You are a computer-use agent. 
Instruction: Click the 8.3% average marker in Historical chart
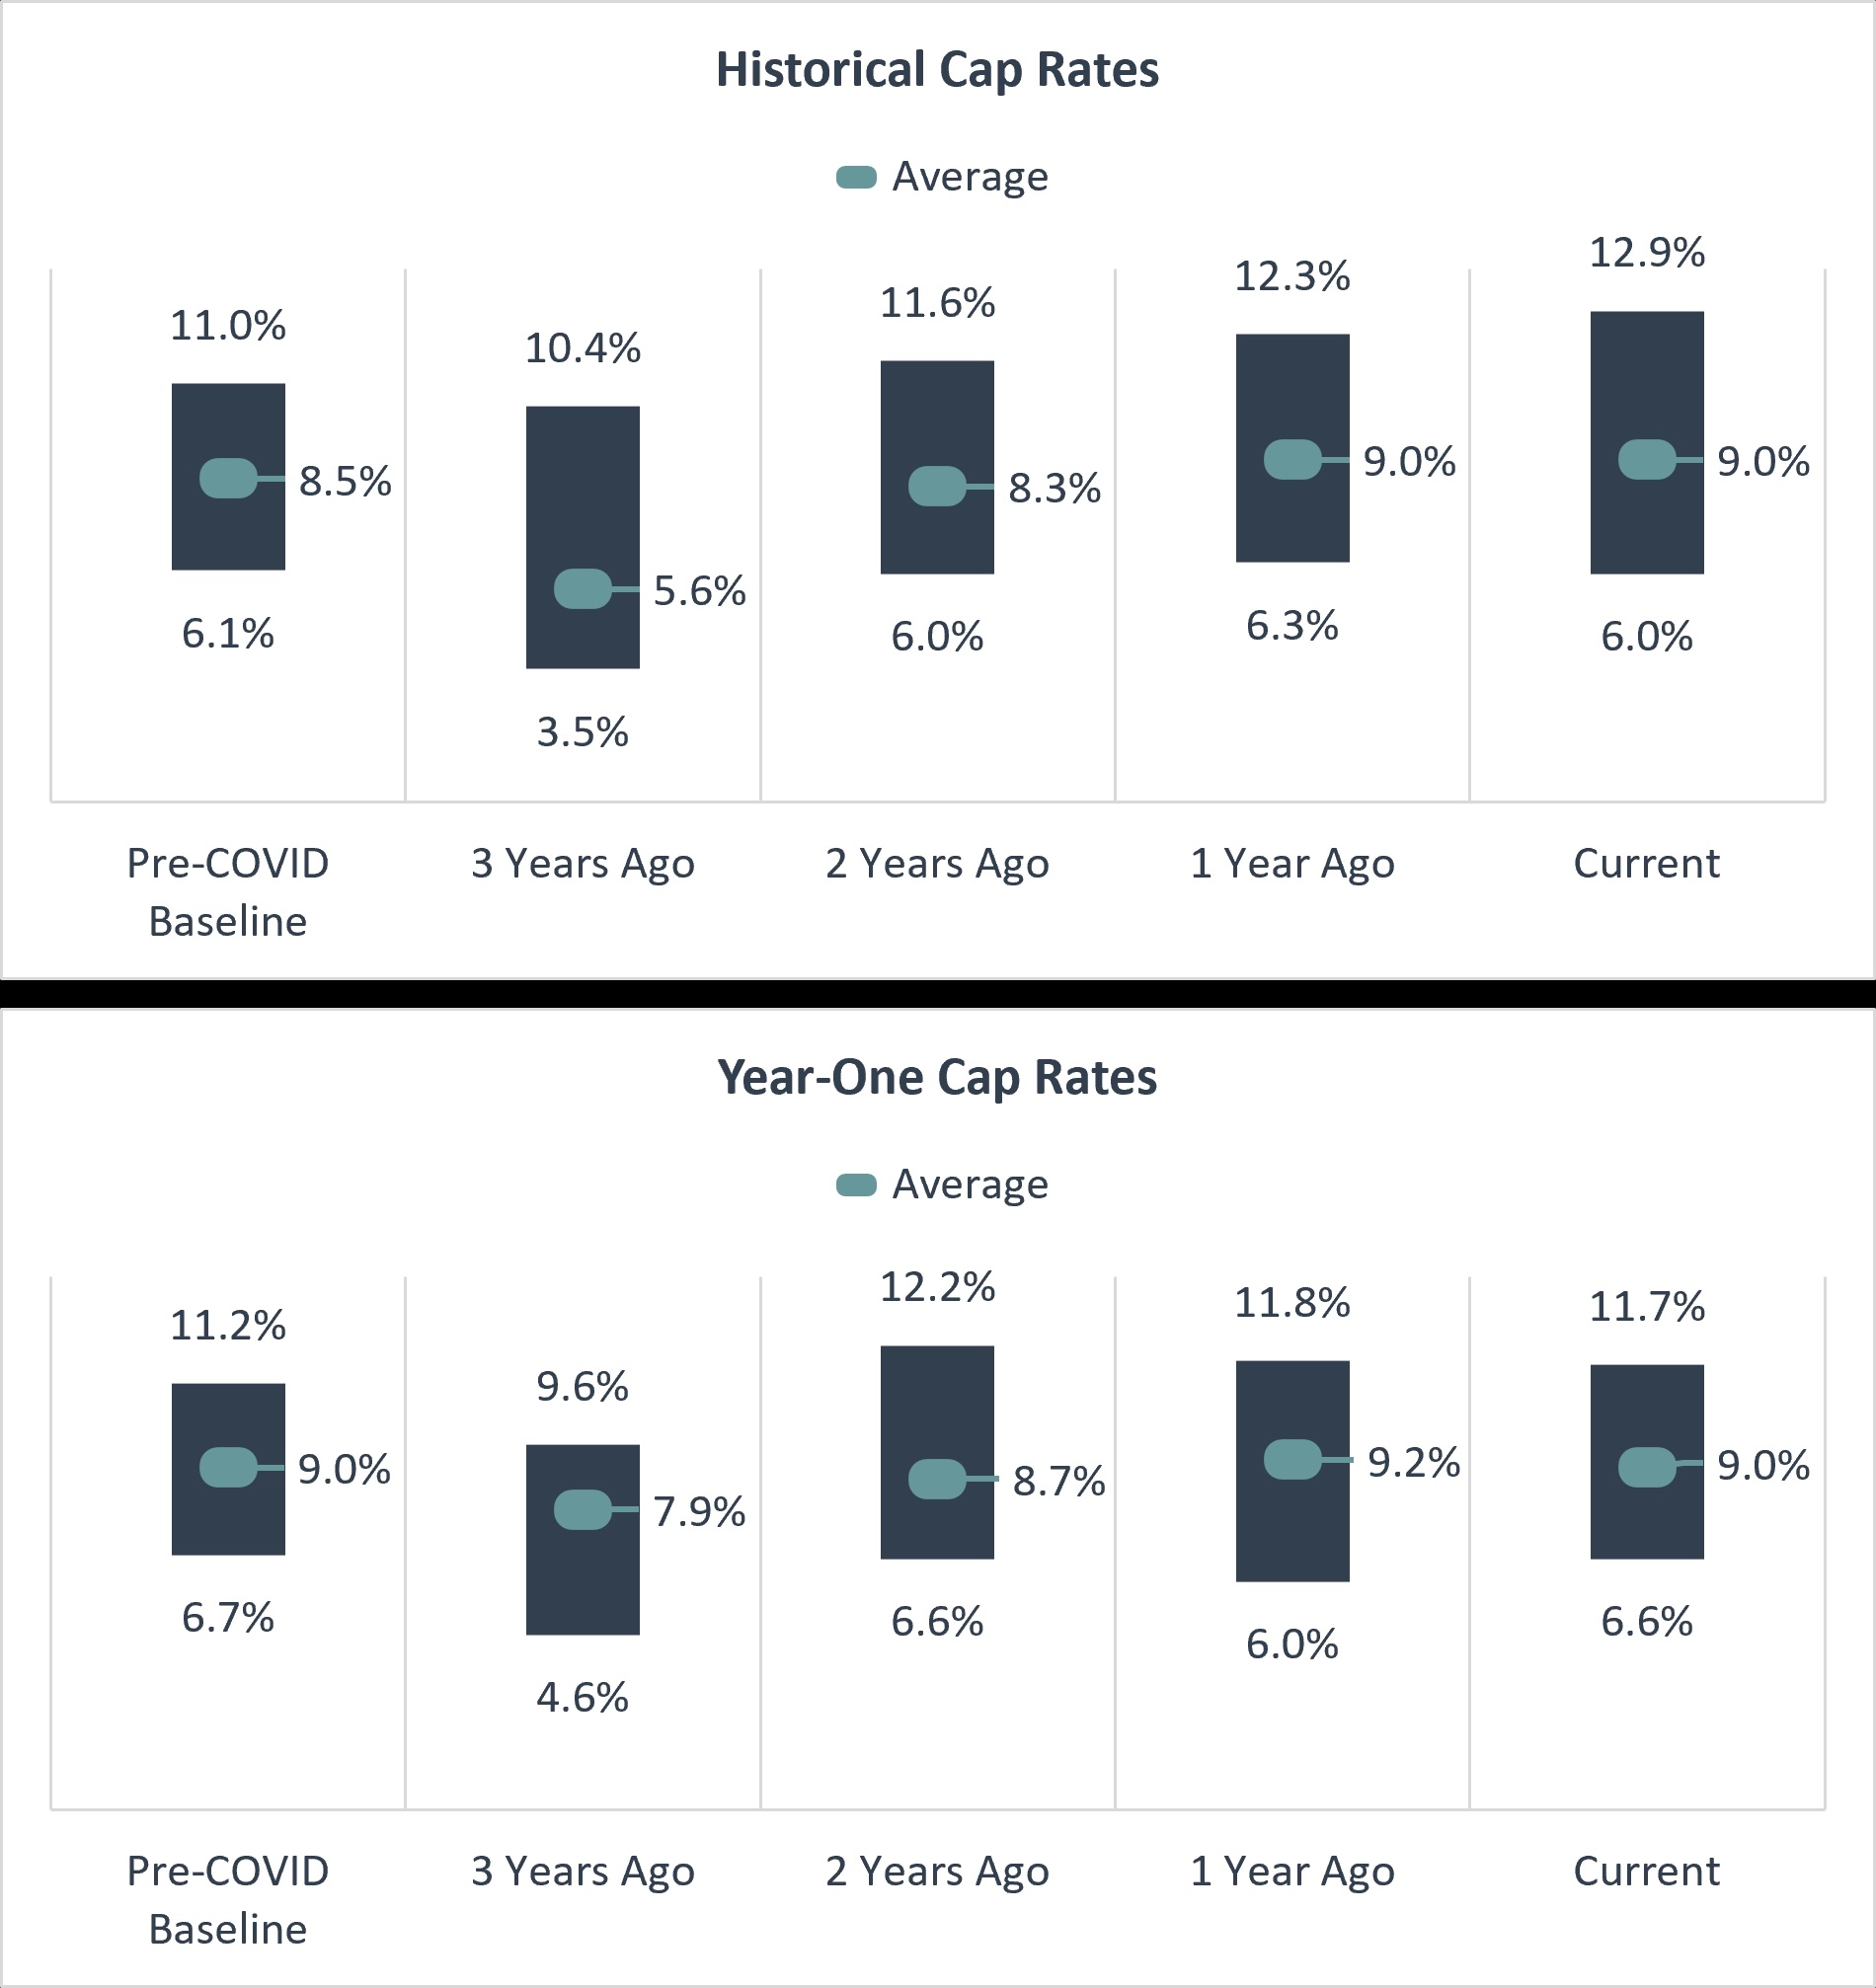[936, 486]
